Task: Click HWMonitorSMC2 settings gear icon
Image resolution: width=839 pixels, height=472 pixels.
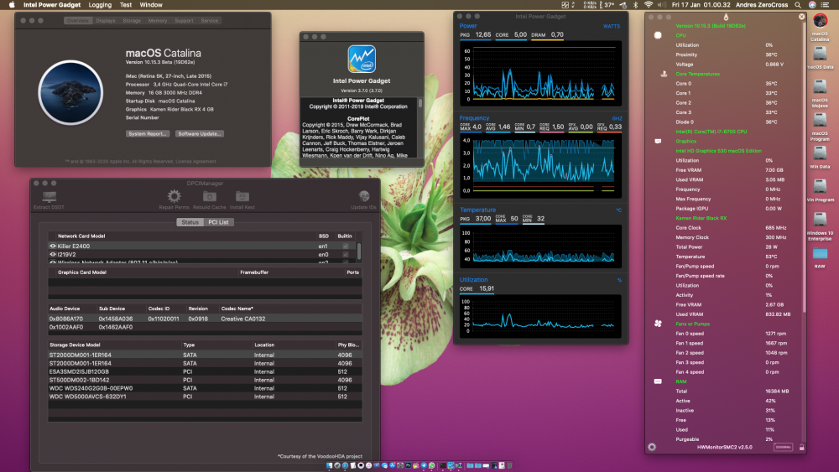Action: click(652, 448)
